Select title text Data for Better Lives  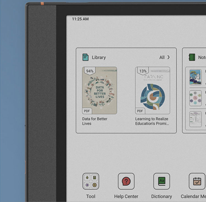pos(95,121)
